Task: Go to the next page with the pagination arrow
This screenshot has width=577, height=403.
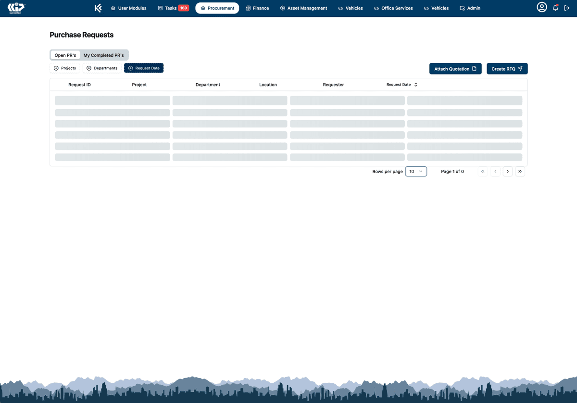Action: (508, 171)
